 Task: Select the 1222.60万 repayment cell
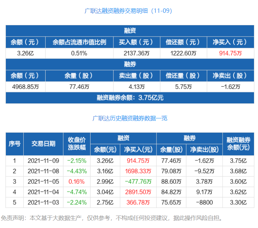pos(184,53)
